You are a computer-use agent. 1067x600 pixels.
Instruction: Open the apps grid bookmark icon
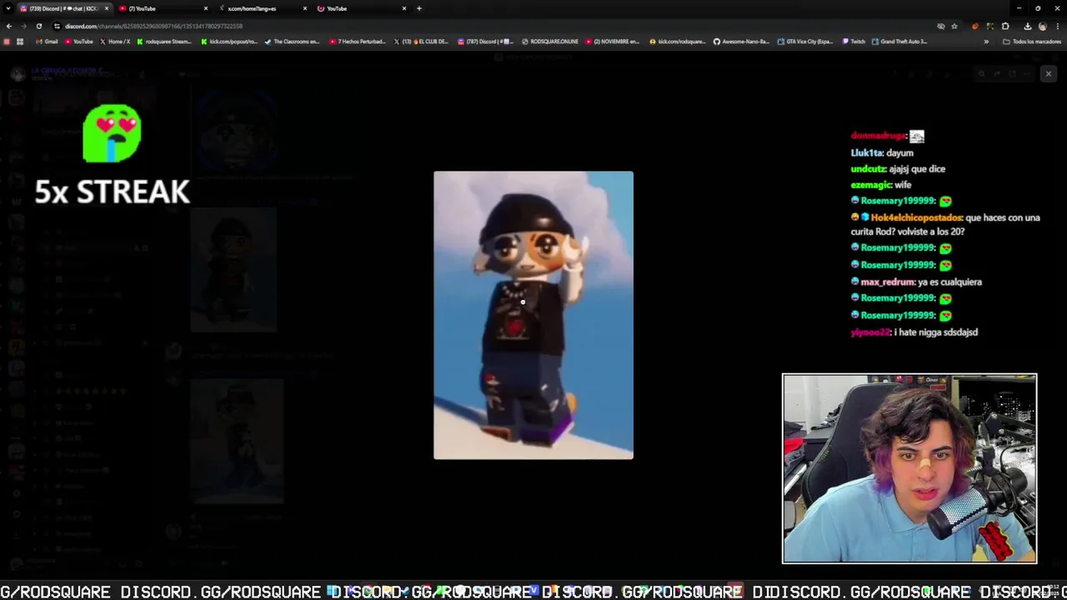20,41
